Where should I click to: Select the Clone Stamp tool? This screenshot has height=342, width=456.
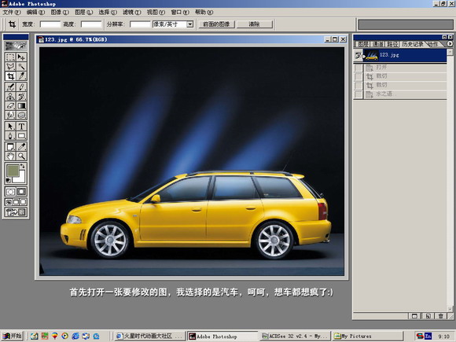(x=10, y=96)
